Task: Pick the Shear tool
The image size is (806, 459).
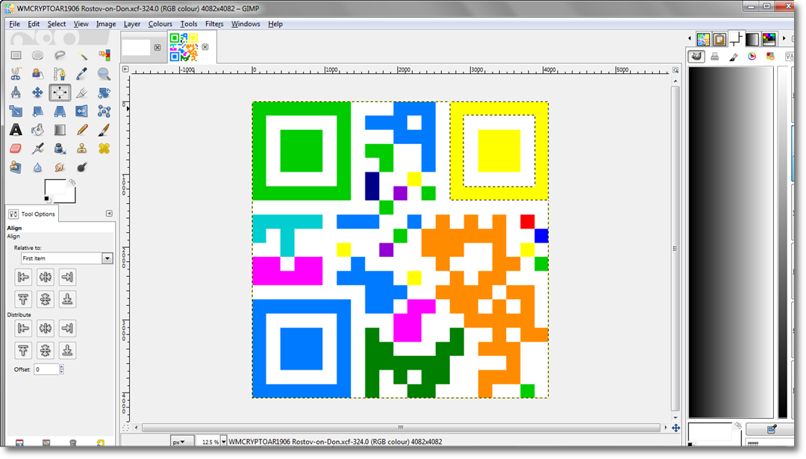Action: (x=37, y=111)
